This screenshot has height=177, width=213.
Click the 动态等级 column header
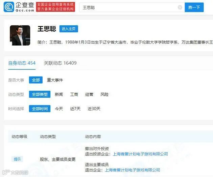19,137
